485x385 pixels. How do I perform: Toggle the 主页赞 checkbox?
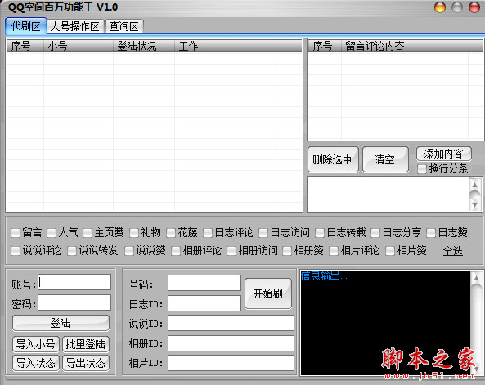(88, 232)
